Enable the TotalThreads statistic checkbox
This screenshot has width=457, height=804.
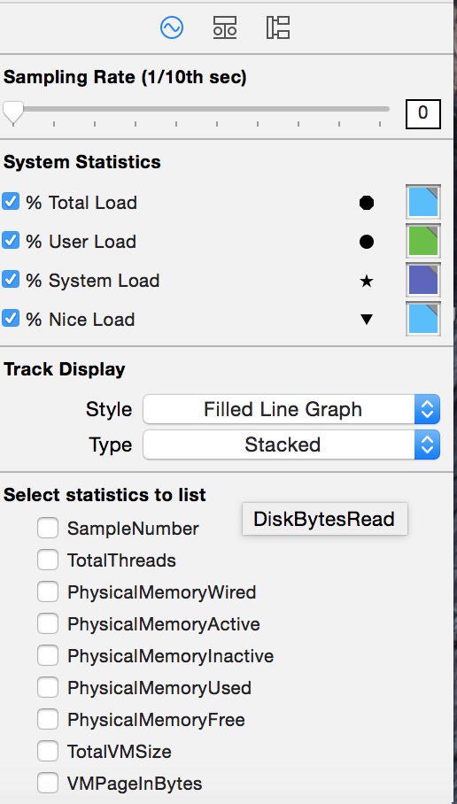tap(48, 560)
